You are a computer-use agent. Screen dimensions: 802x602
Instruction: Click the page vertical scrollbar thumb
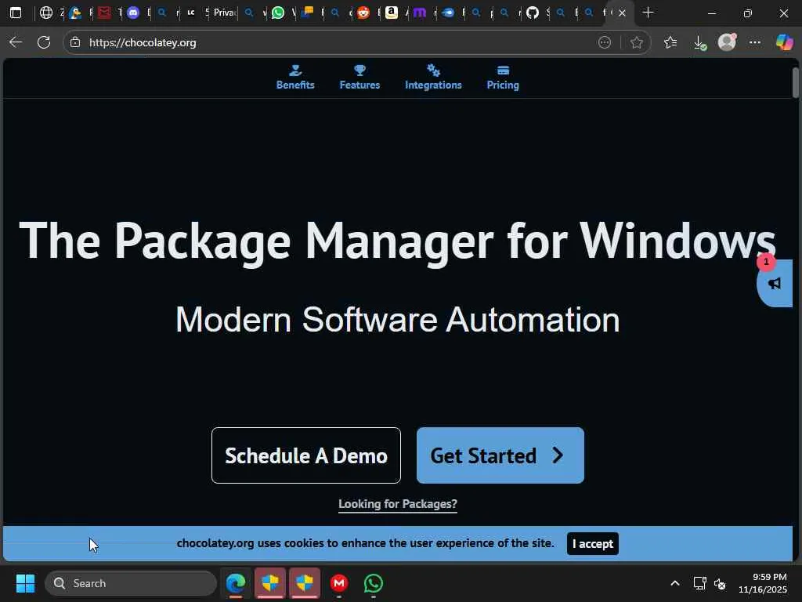pyautogui.click(x=796, y=83)
